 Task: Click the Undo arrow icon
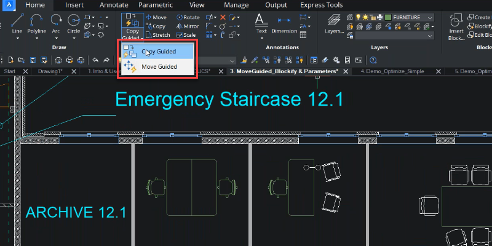(96, 60)
